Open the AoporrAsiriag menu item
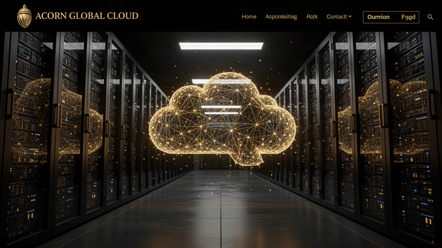This screenshot has width=442, height=248. click(281, 17)
